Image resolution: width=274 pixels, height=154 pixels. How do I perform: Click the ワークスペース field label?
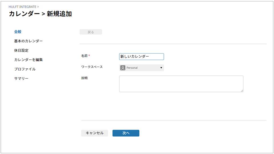(x=92, y=67)
